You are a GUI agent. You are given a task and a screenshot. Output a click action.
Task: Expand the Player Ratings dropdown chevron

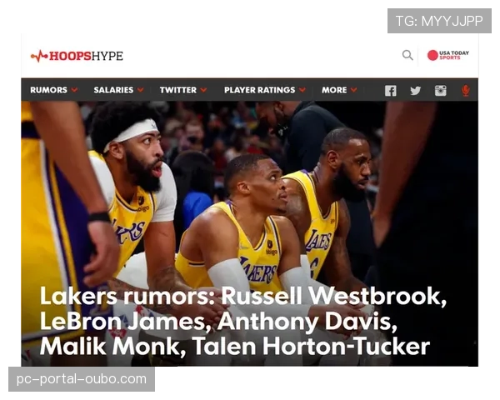click(302, 90)
